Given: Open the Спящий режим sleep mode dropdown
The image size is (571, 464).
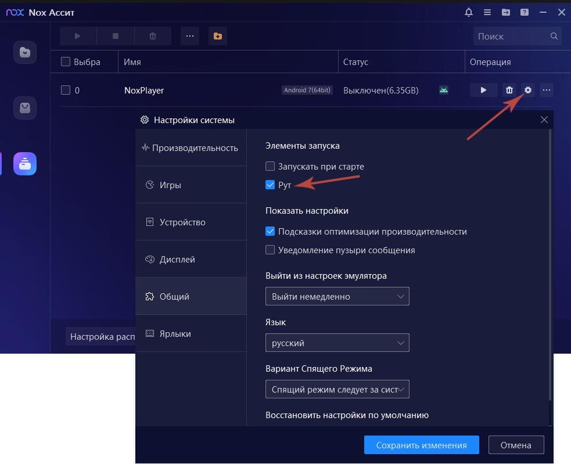Looking at the screenshot, I should tap(337, 389).
